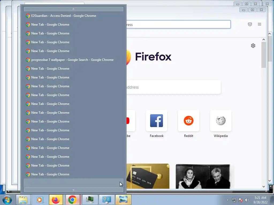Launch Windows Media Player from taskbar
Viewport: 274px width, 205px height.
tap(40, 200)
